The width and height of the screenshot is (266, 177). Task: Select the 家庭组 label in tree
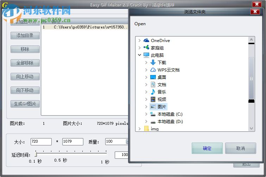pos(157,48)
